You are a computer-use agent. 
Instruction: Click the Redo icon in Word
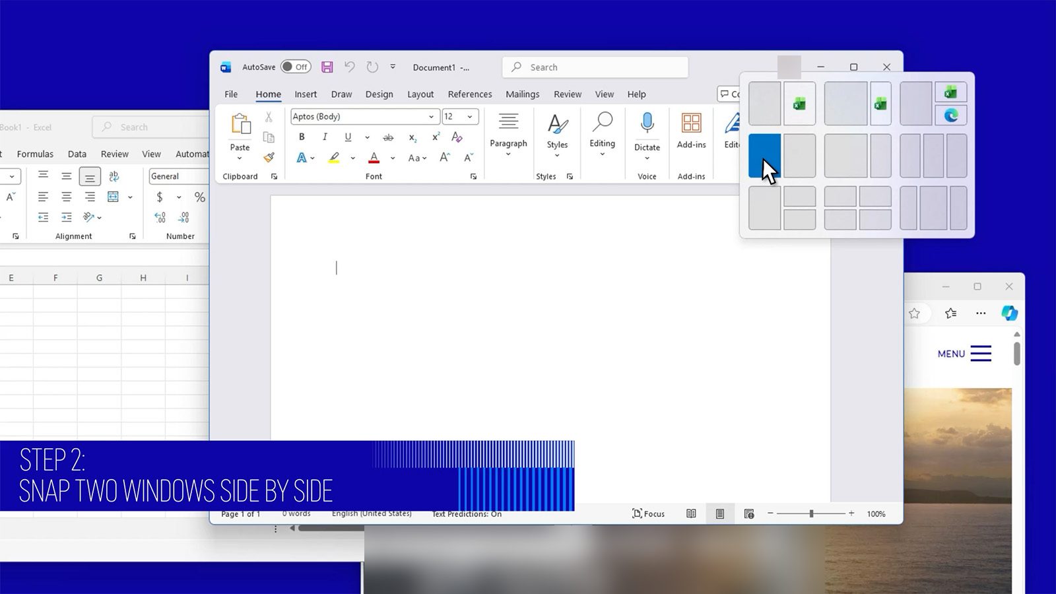click(x=372, y=67)
